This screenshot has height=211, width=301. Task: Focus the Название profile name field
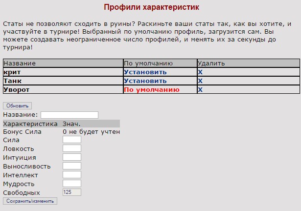69,115
